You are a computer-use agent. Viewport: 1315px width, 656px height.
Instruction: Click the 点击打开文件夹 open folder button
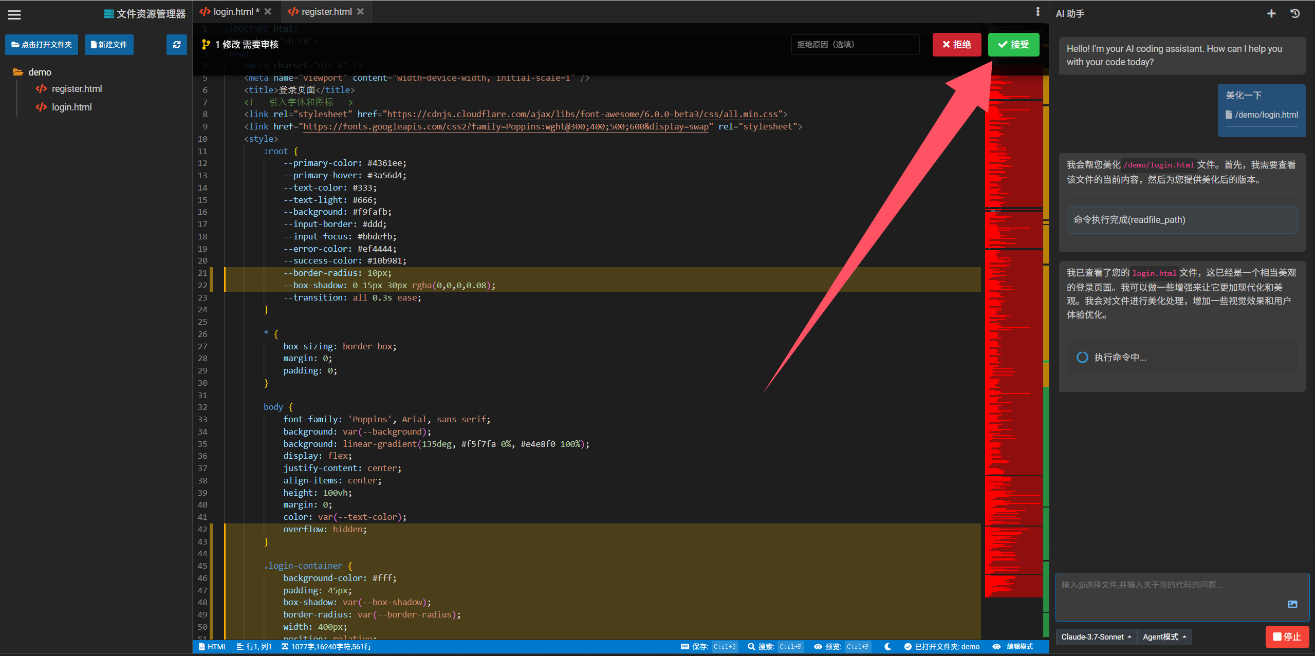tap(42, 45)
